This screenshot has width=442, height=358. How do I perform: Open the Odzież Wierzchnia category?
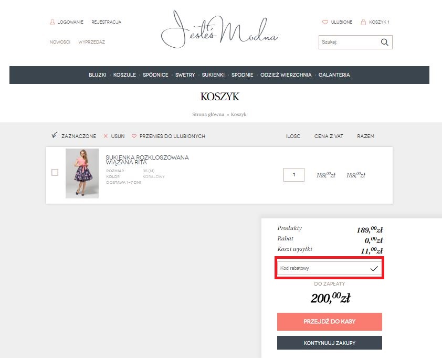pos(286,75)
